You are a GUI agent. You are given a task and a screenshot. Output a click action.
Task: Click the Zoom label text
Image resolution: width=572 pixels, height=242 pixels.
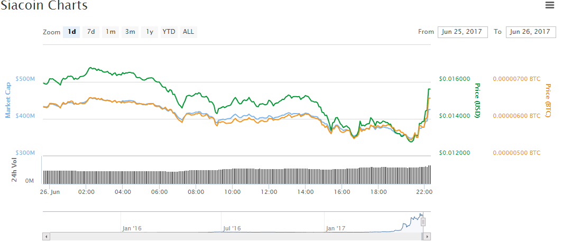click(51, 32)
